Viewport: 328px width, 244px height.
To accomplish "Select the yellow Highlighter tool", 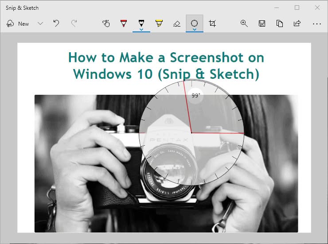I will (x=159, y=23).
